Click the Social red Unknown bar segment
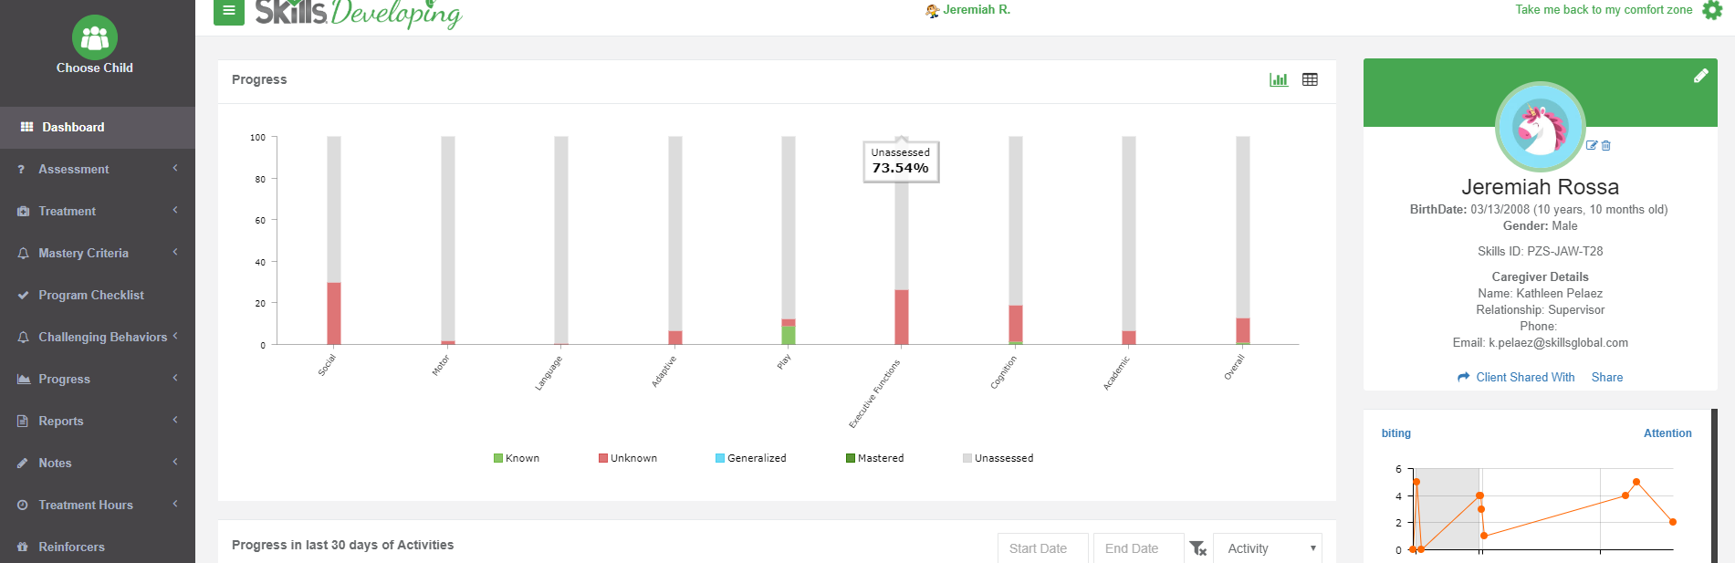Screen dimensions: 1735x563 (334, 313)
